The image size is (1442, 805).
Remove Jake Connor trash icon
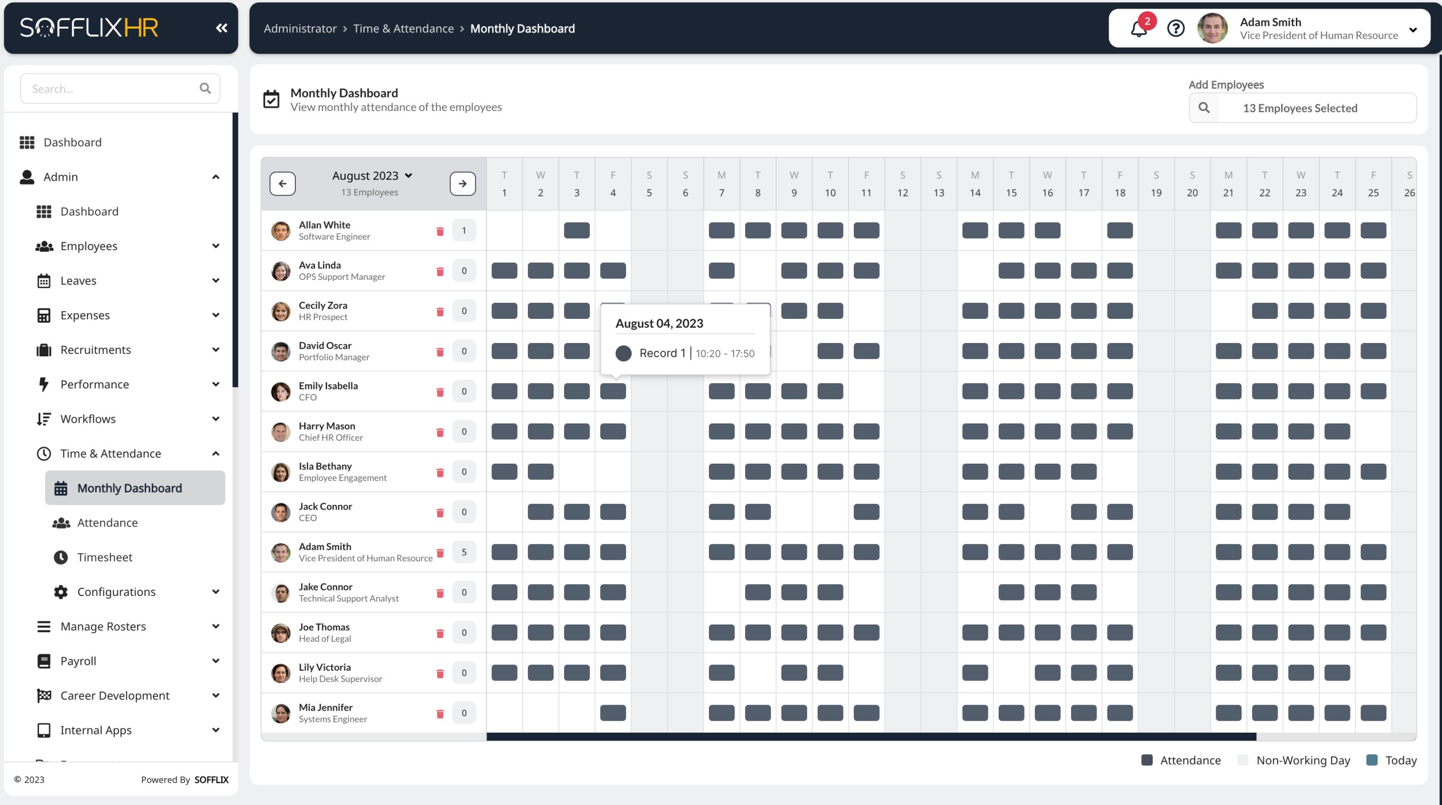click(440, 593)
